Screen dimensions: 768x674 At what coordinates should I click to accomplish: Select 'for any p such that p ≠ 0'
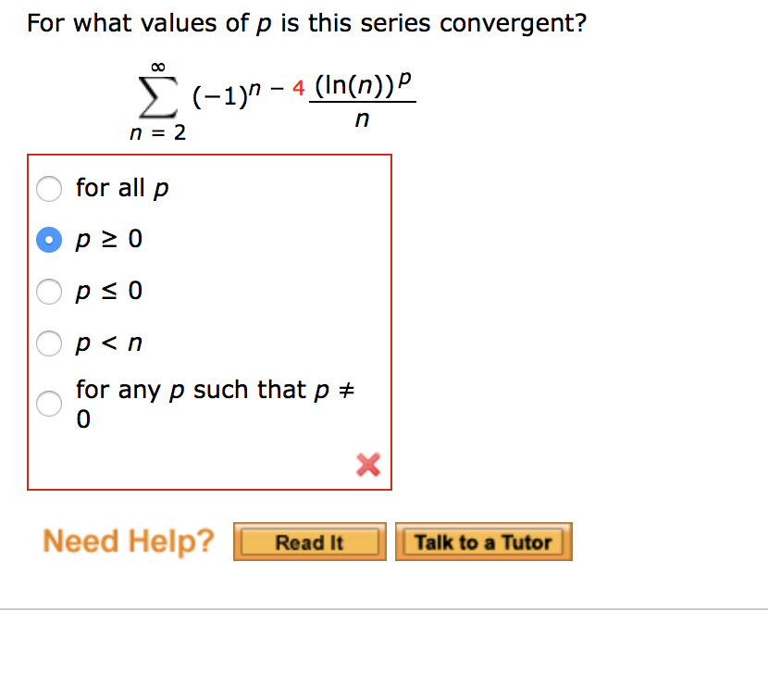coord(49,403)
